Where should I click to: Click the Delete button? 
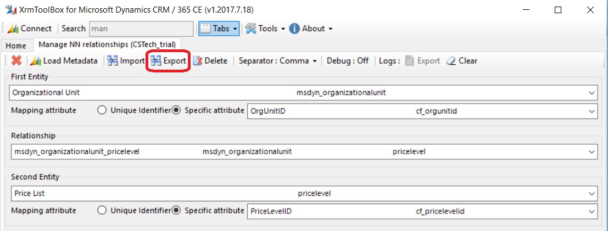pyautogui.click(x=210, y=61)
